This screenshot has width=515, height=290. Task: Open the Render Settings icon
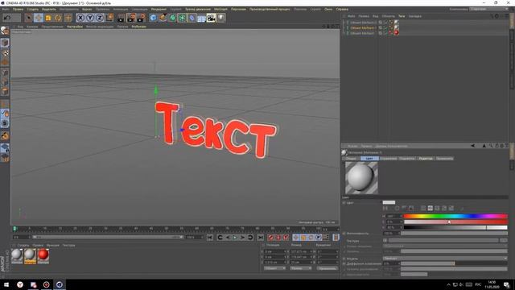coord(142,18)
